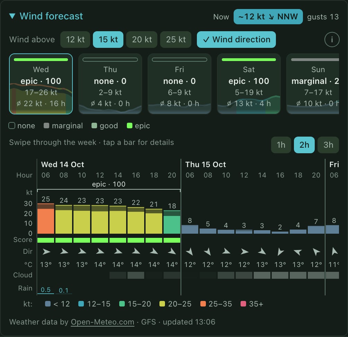Viewport: 348px width, 337px height.
Task: Click the 35+ pink legend swatch
Action: click(x=243, y=304)
